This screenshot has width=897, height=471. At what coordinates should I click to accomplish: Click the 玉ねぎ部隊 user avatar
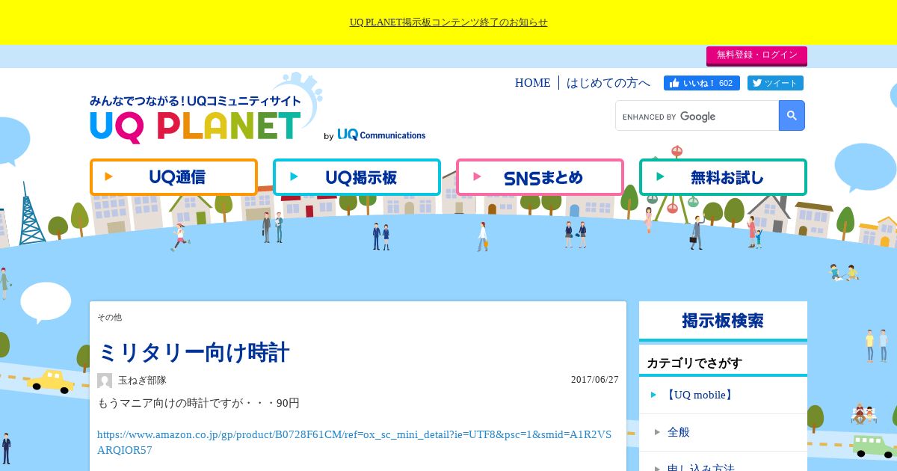click(x=105, y=381)
